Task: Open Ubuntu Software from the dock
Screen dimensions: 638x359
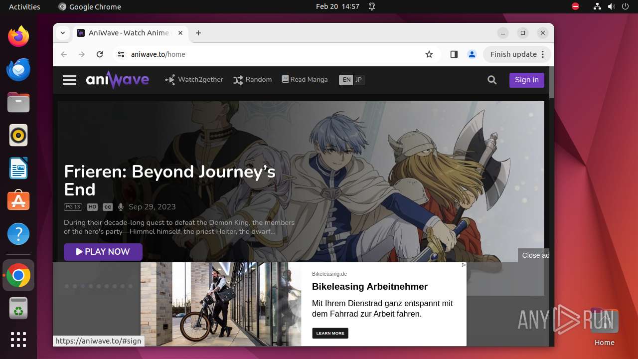Action: tap(18, 201)
